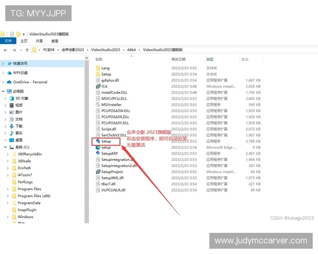
Task: Select the PCUPOSA5Y.DLL file
Action: 115,123
